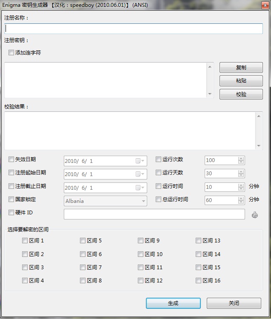Enable the 添加连字符 checkbox
The image size is (271, 319).
click(11, 52)
